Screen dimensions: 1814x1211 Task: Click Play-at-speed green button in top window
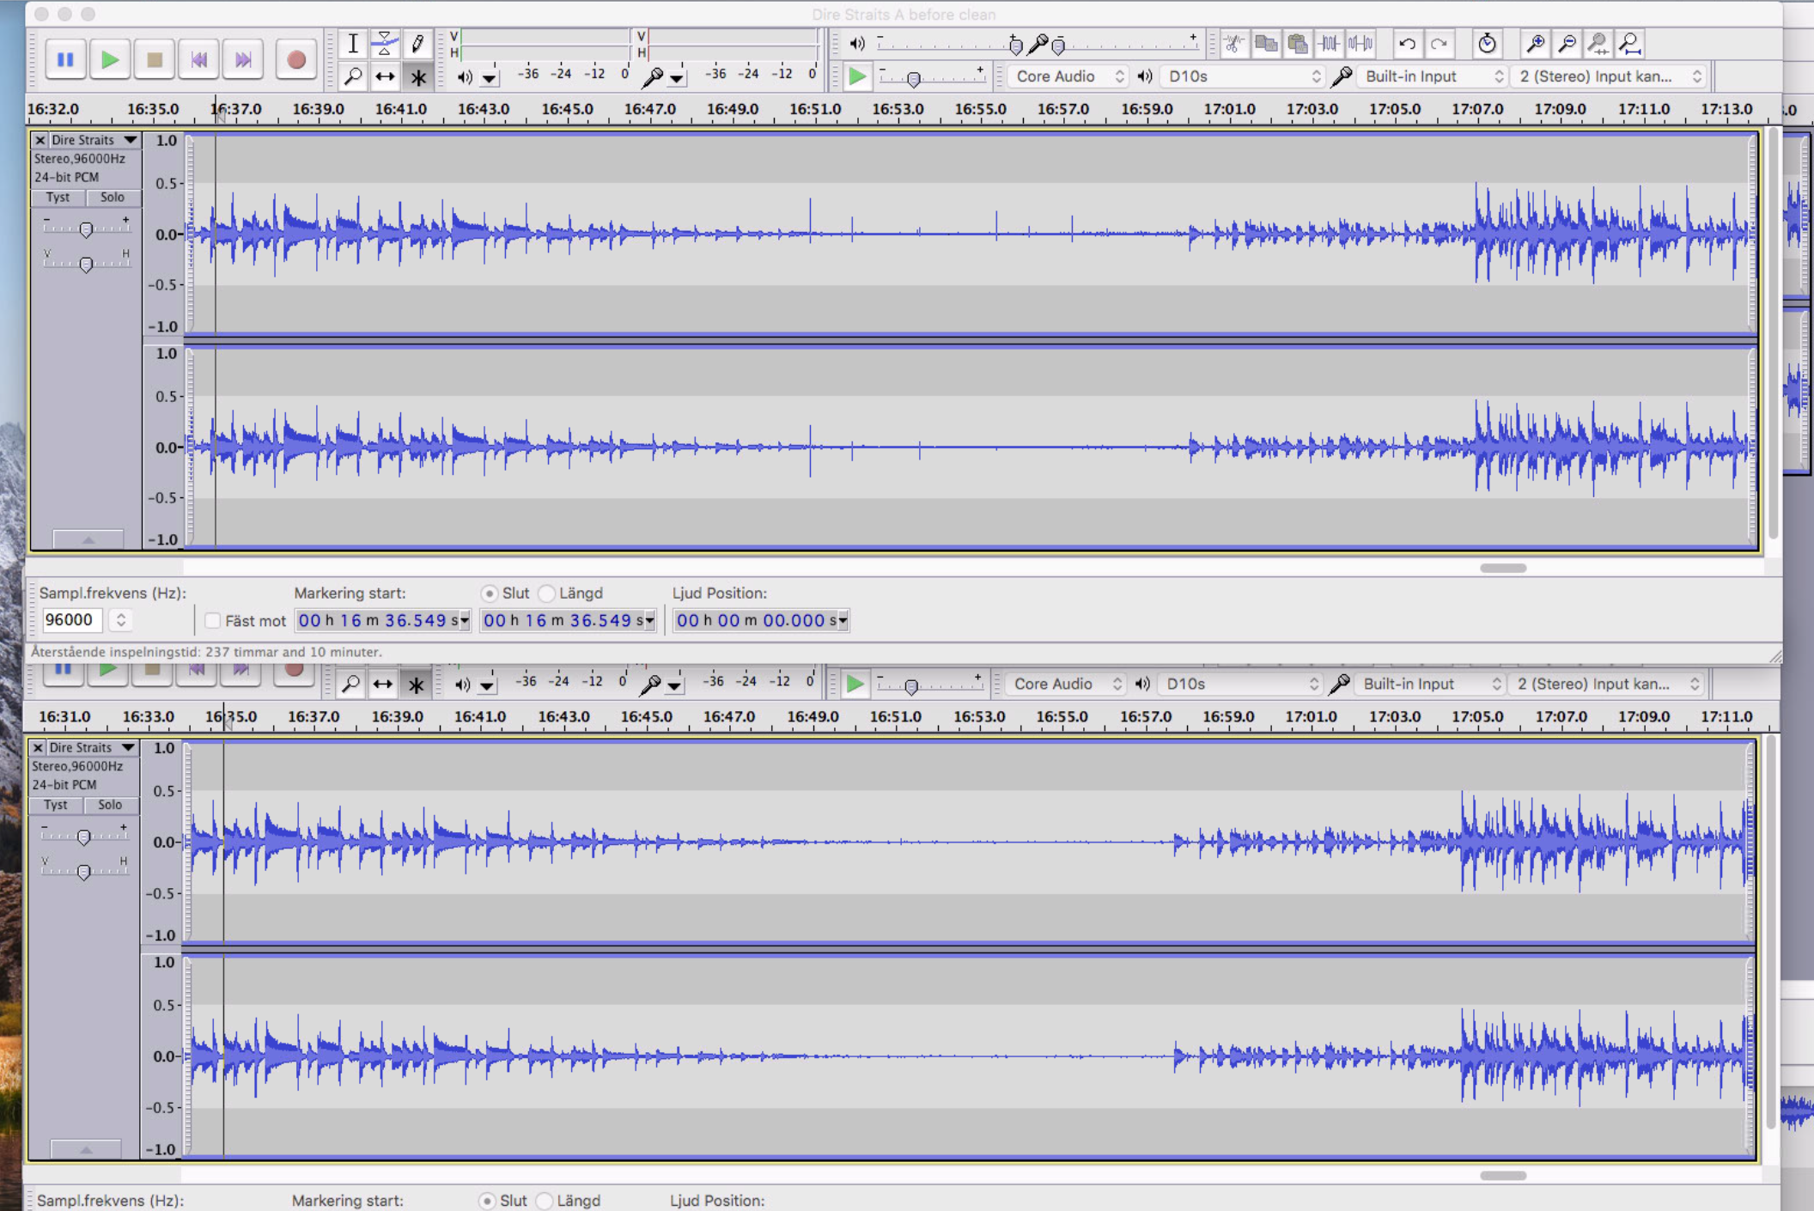pyautogui.click(x=856, y=76)
